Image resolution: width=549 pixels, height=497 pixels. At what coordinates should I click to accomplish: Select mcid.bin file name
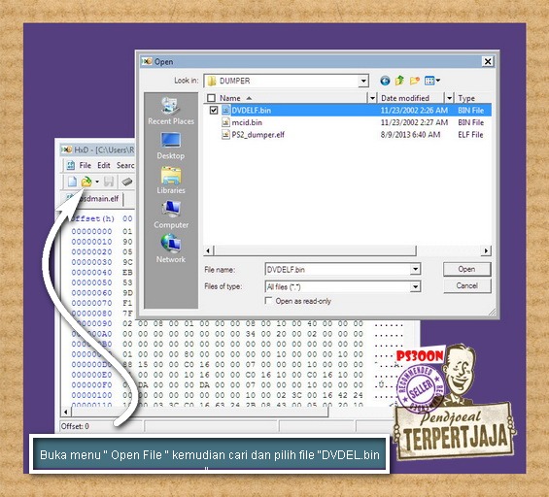247,122
